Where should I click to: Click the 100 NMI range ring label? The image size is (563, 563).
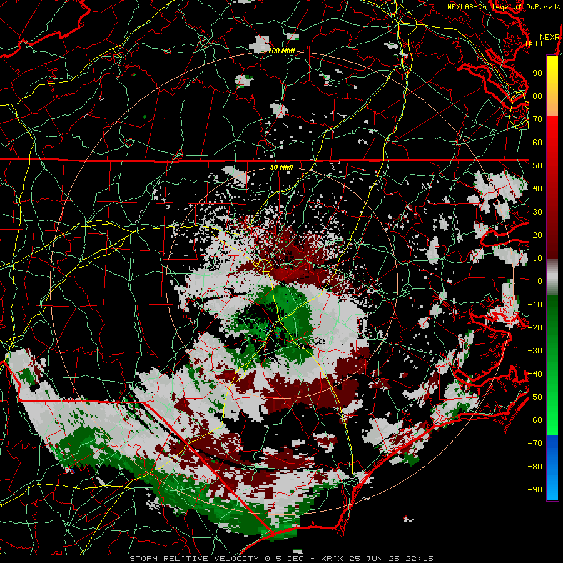(281, 51)
